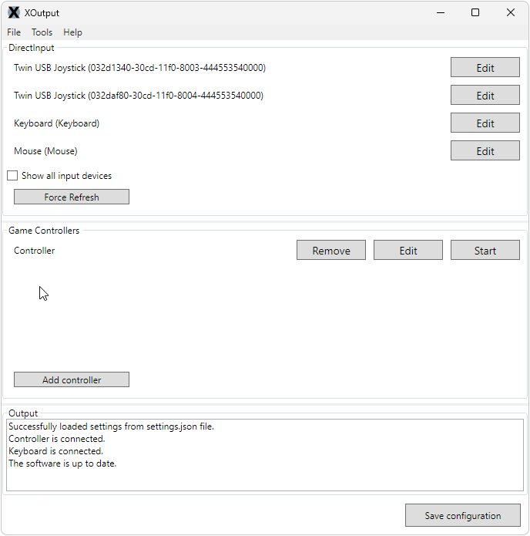Edit the second Twin USB Joystick (032daf80)
530x536 pixels.
[x=485, y=95]
